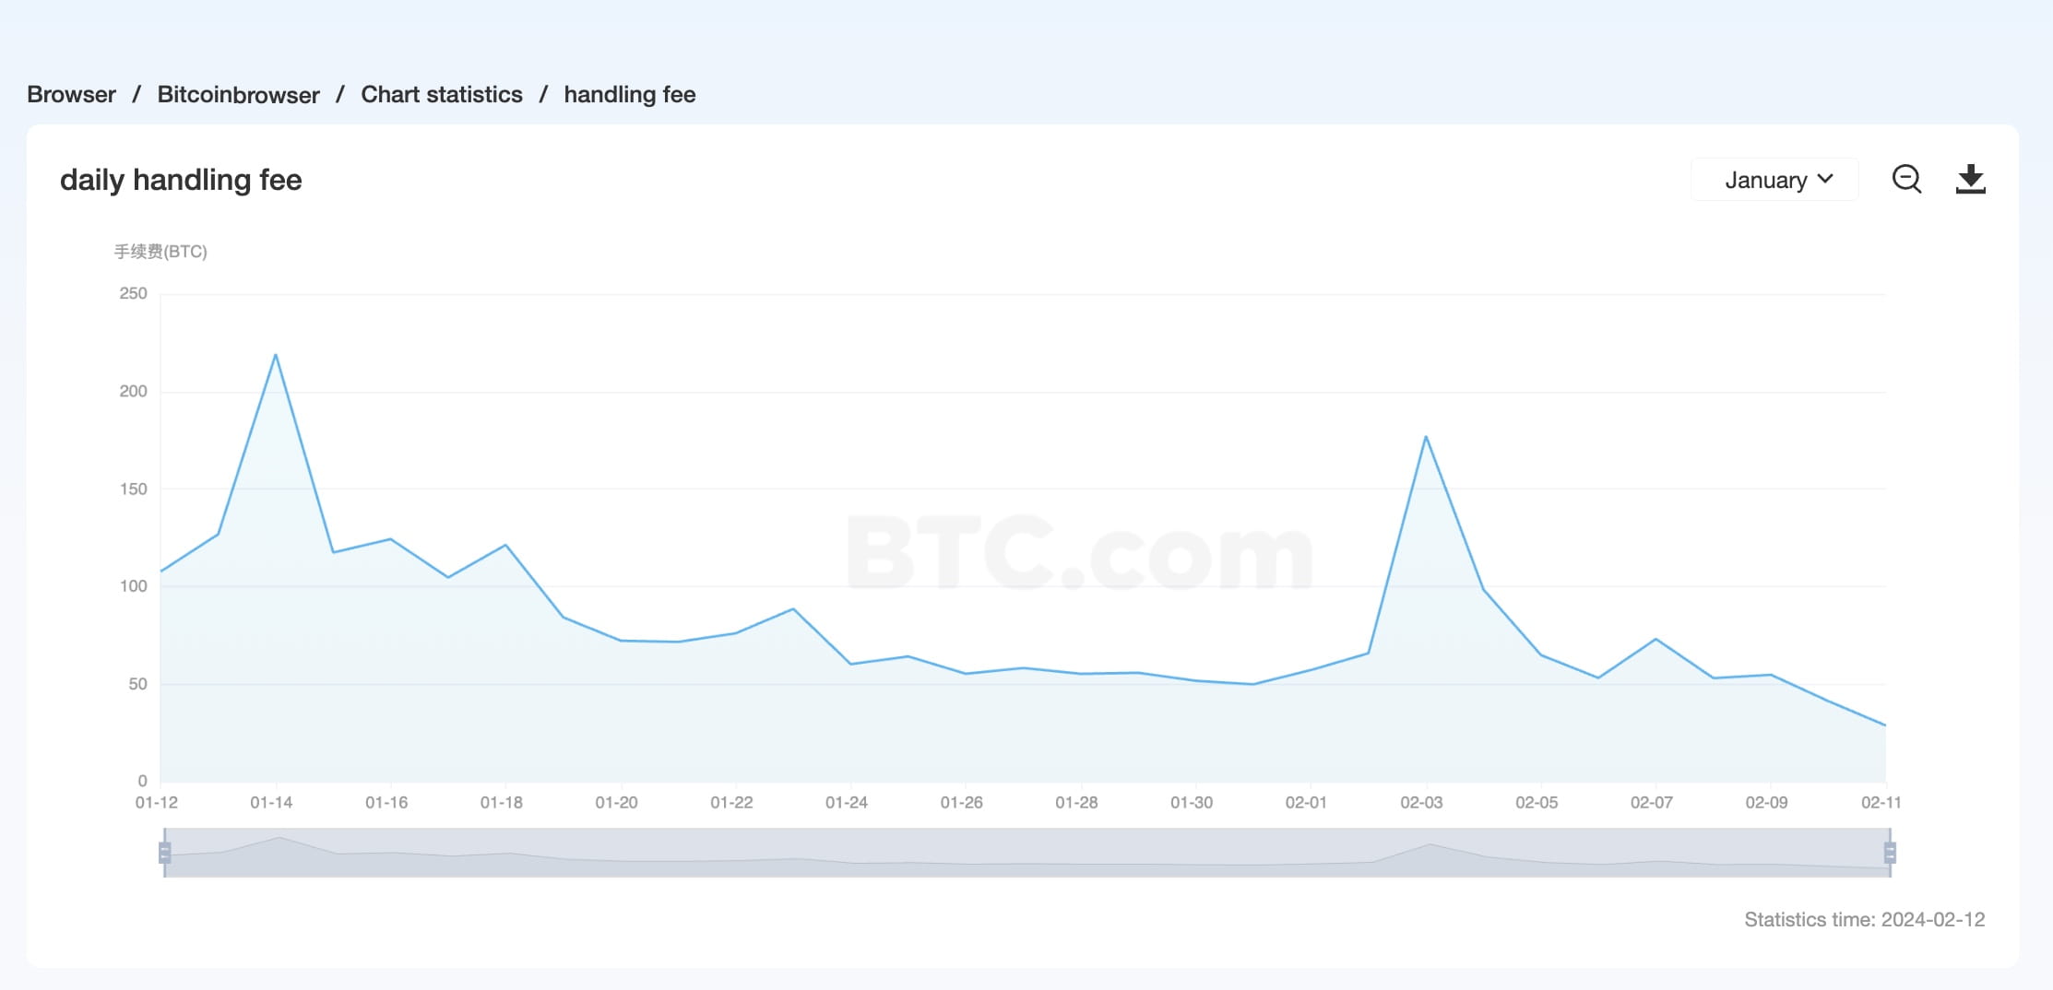Click the 01-14 peak data point

276,355
